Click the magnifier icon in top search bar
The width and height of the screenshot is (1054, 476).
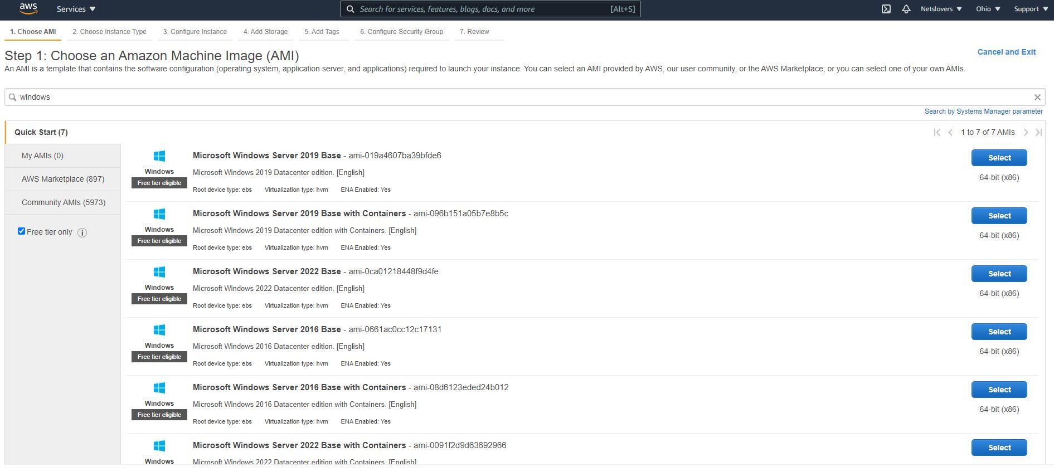coord(350,9)
